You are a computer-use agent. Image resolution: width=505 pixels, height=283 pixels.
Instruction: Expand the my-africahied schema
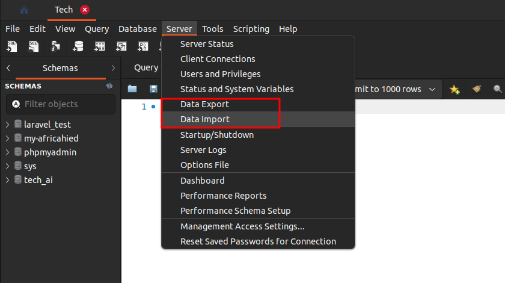click(x=7, y=138)
